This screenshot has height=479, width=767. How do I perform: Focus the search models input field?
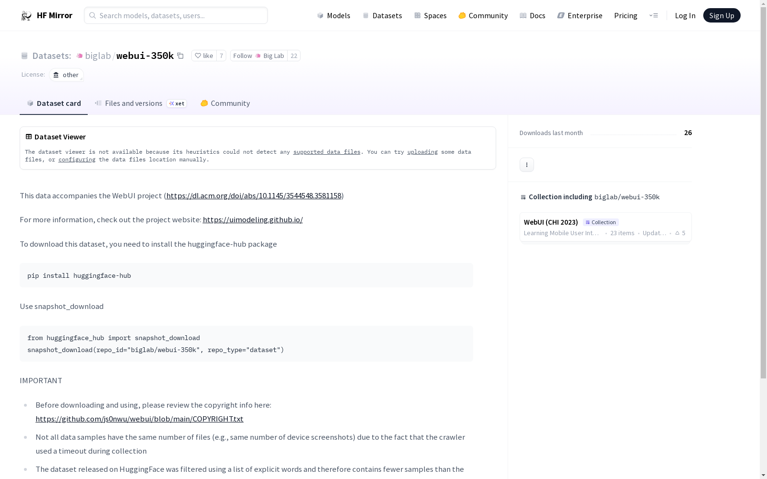[x=176, y=15]
